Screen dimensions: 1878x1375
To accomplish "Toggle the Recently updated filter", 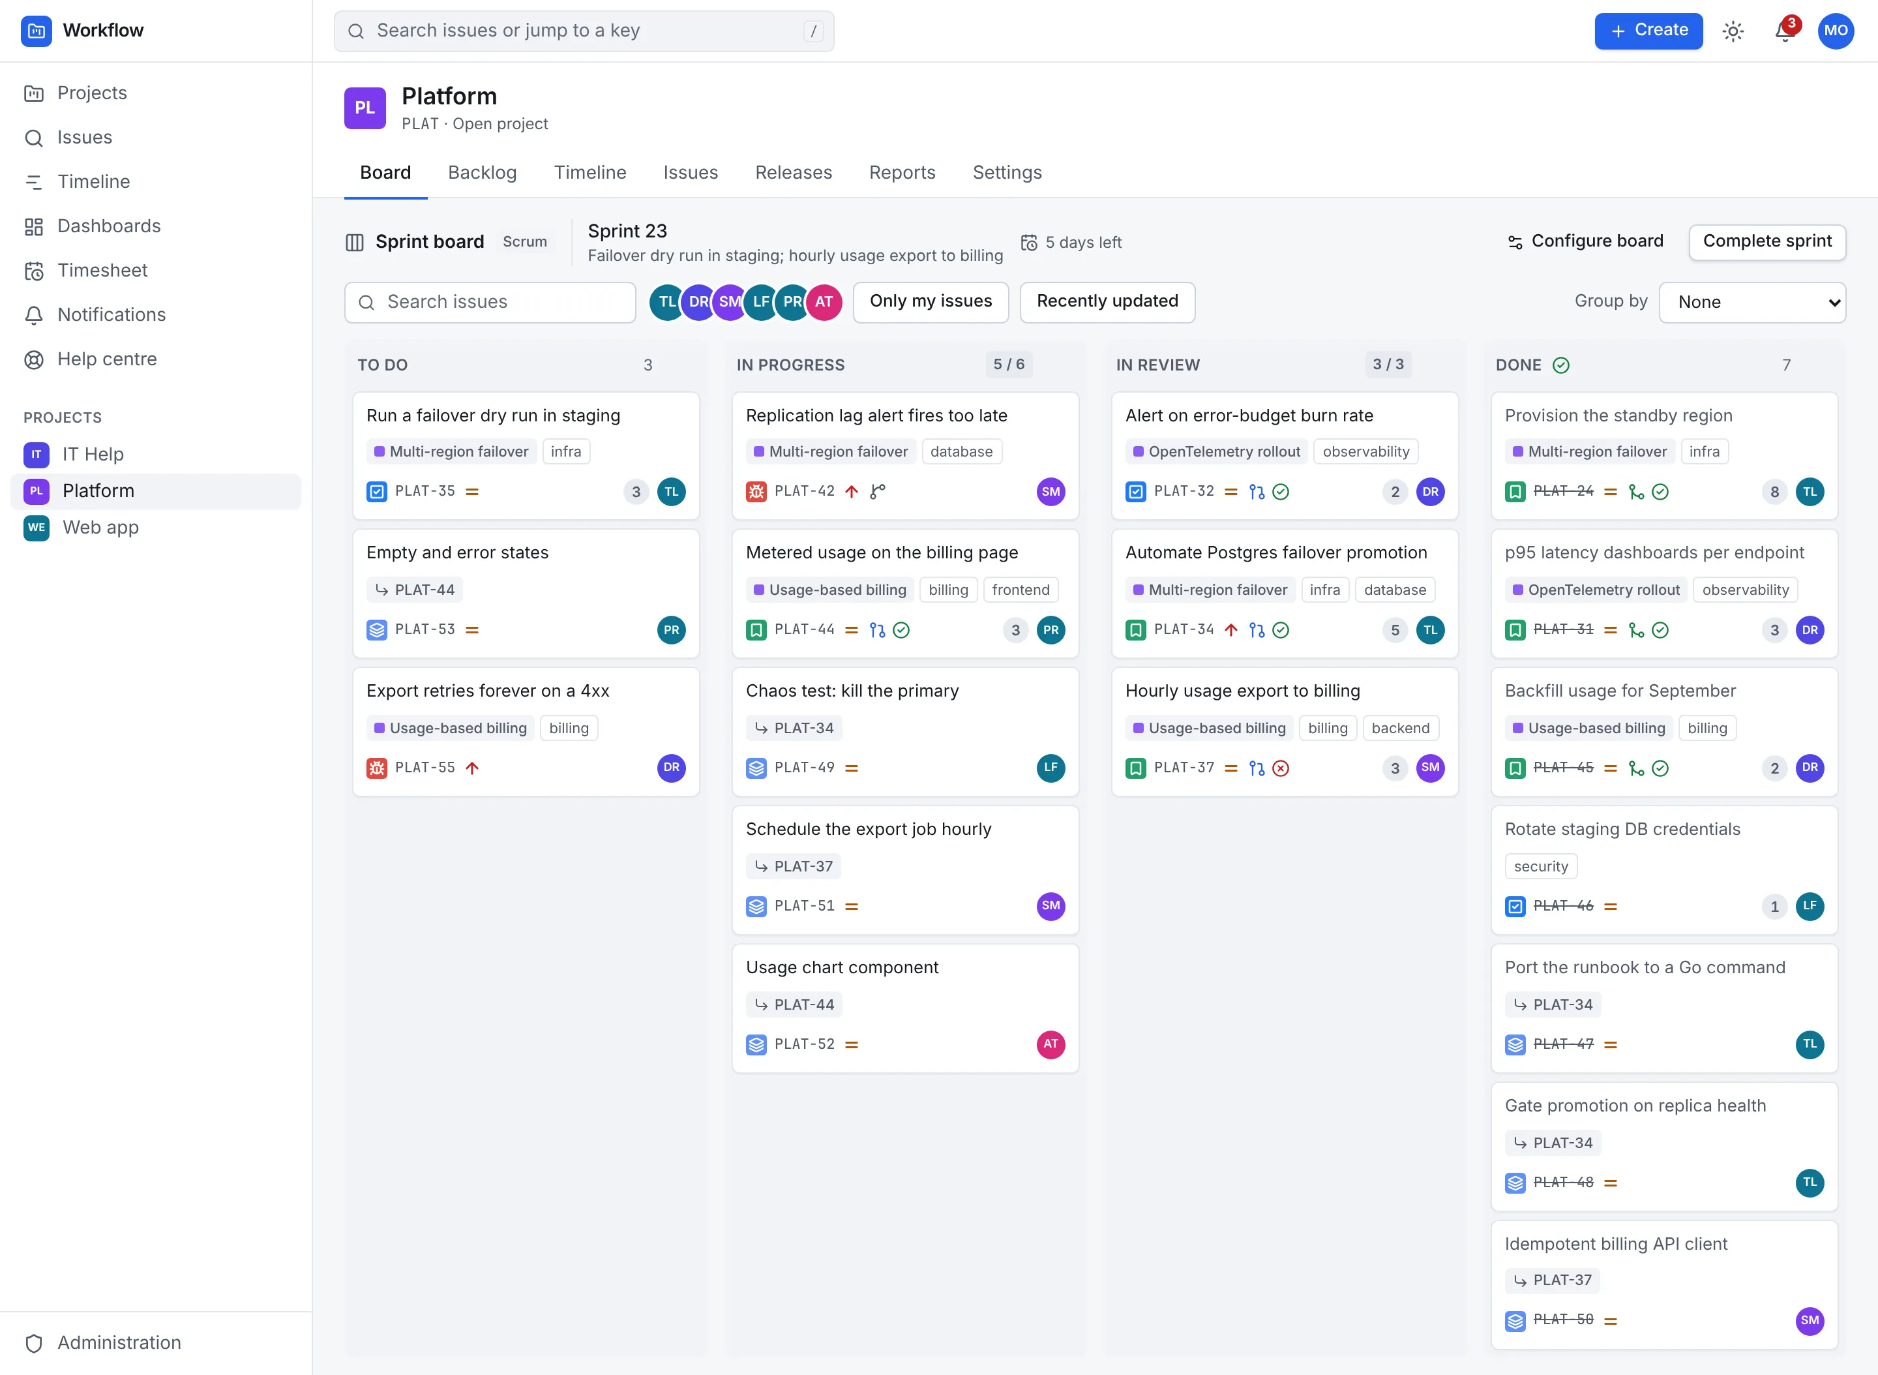I will pos(1107,301).
